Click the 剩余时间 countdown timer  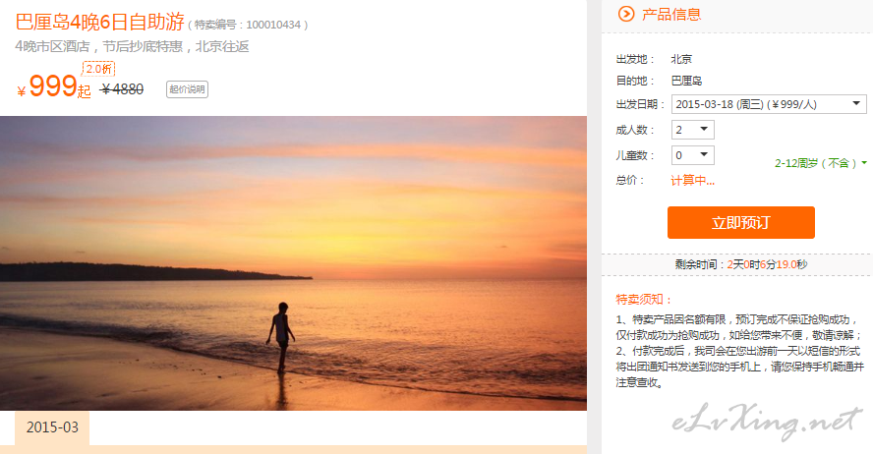(x=741, y=264)
